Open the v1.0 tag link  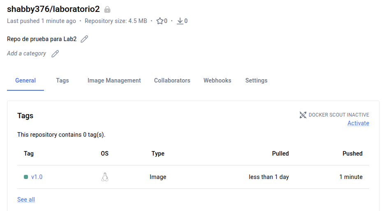tap(37, 177)
